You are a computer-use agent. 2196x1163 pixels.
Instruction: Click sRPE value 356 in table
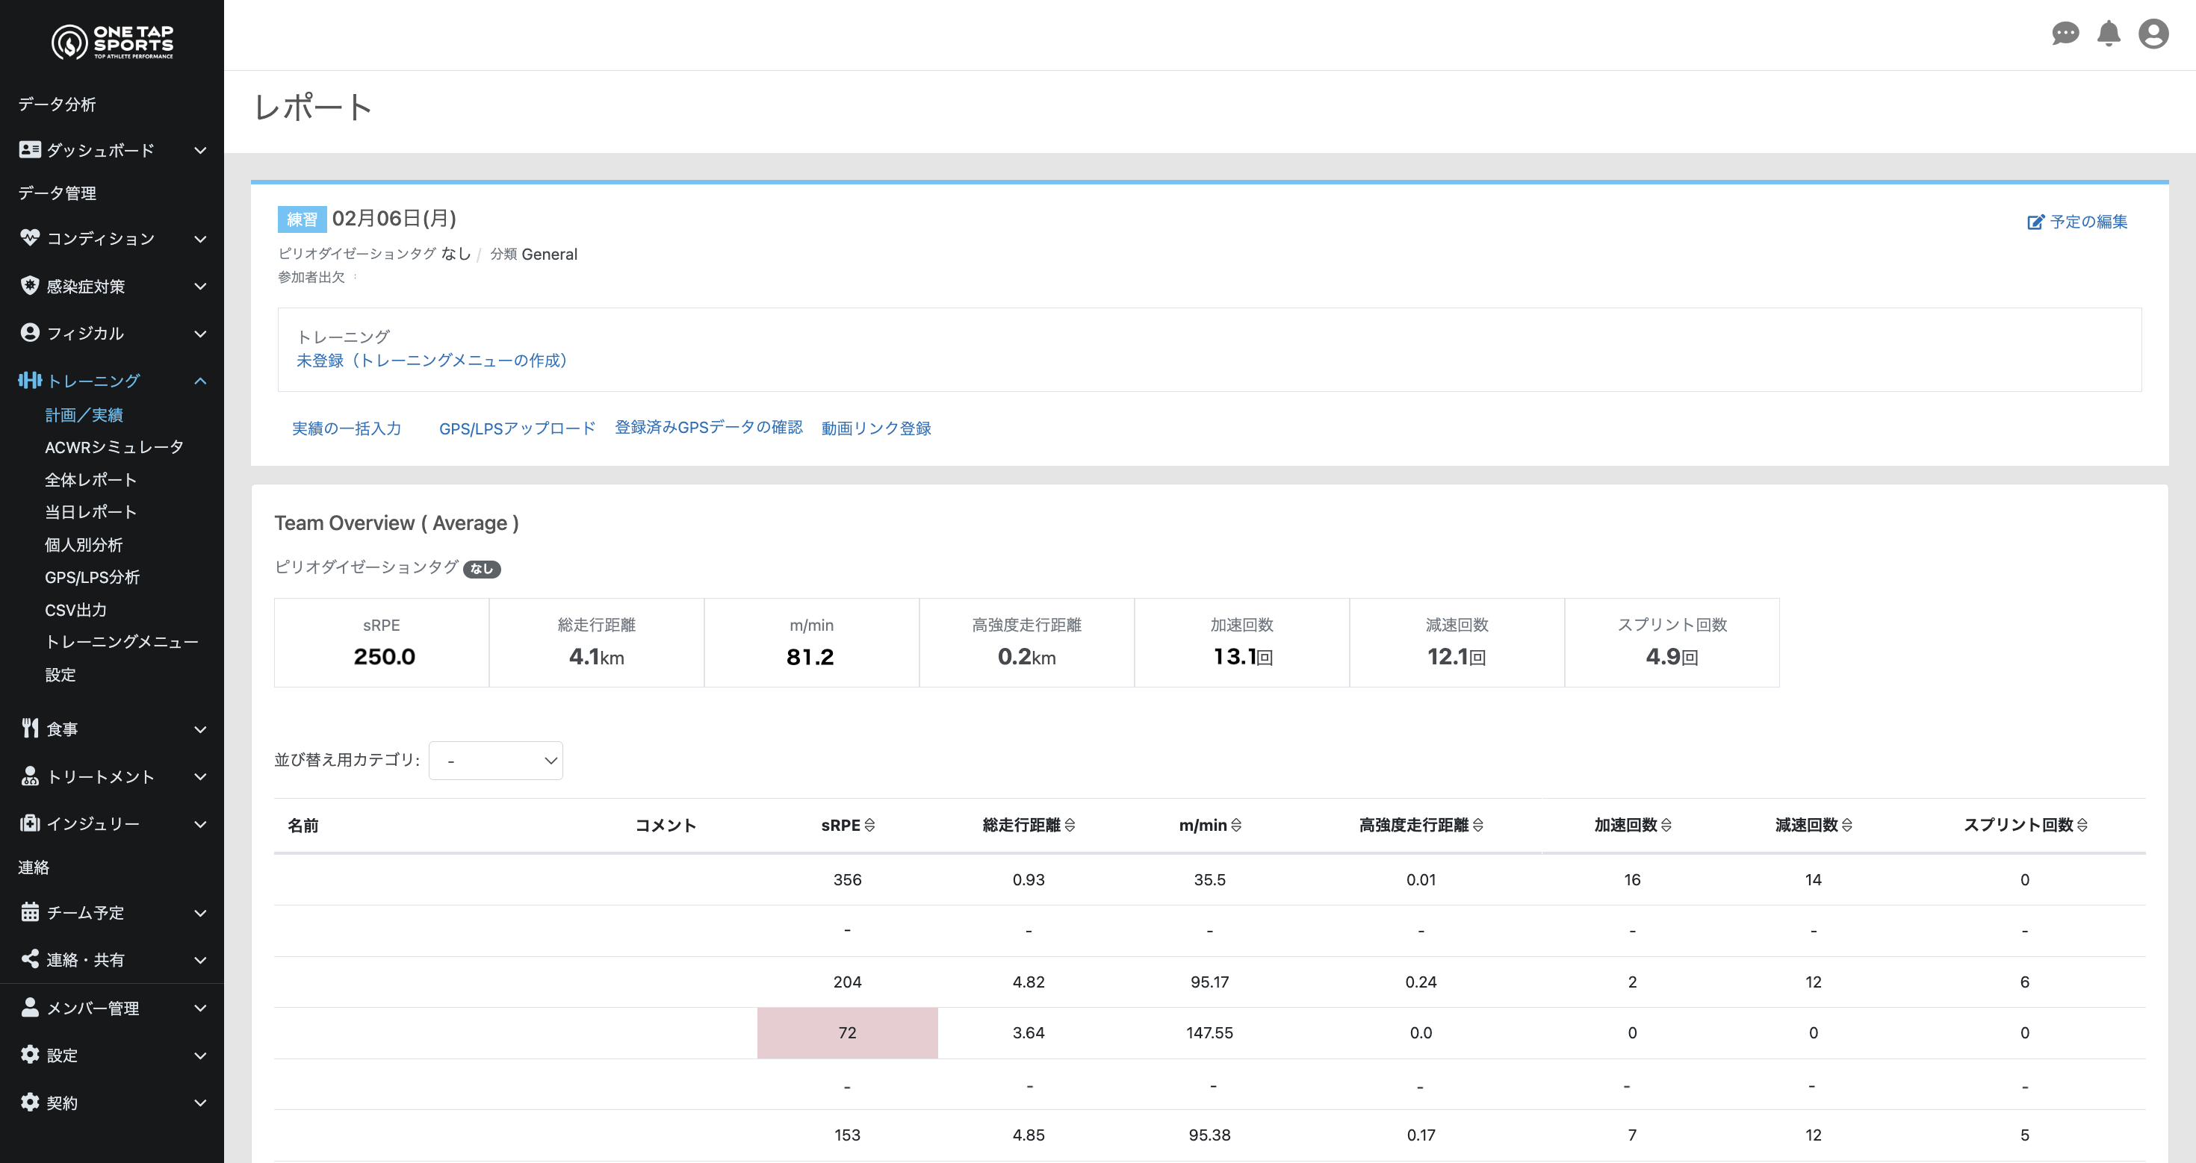pyautogui.click(x=847, y=879)
